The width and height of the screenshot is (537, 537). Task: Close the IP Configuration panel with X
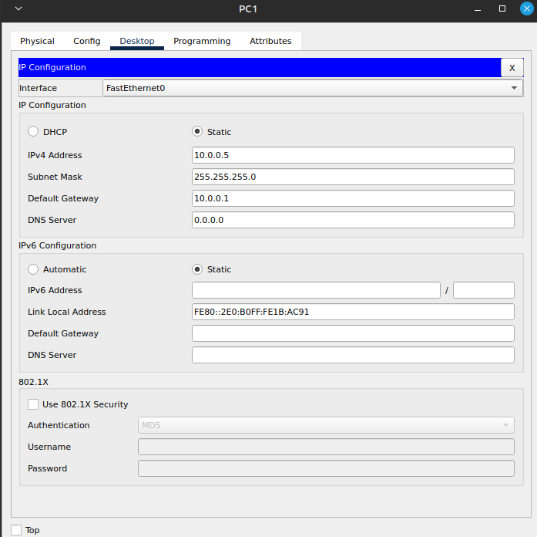(512, 68)
